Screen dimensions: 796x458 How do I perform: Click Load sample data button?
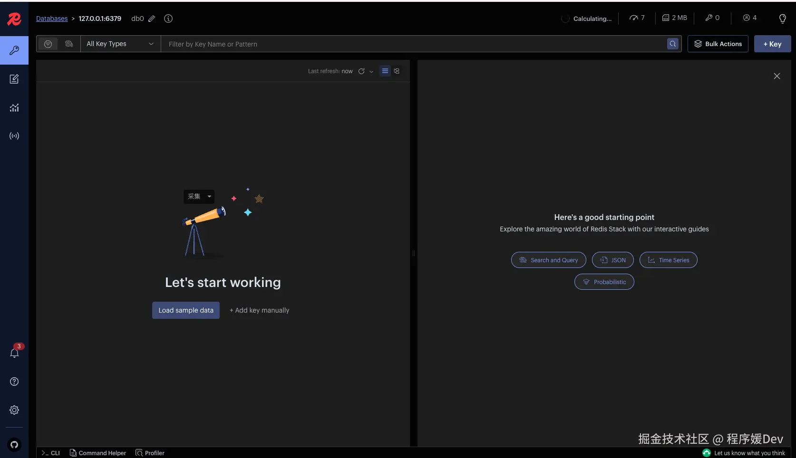coord(186,310)
